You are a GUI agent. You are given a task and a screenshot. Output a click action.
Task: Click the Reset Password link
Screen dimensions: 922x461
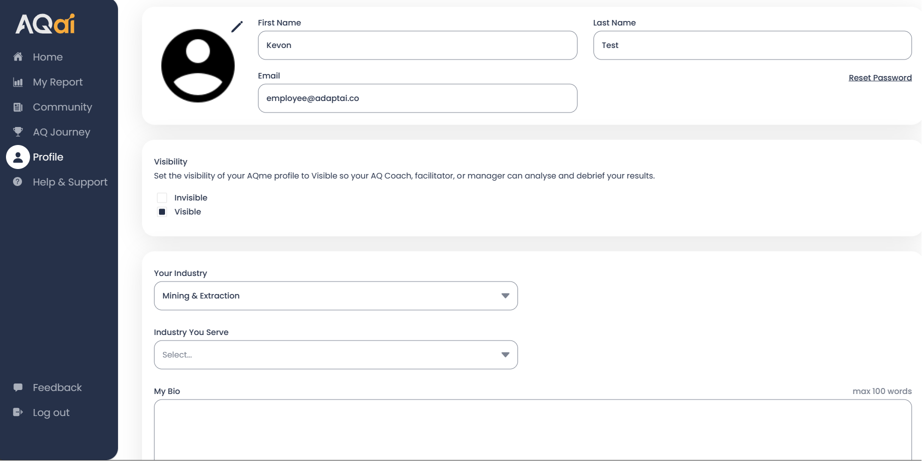coord(880,78)
